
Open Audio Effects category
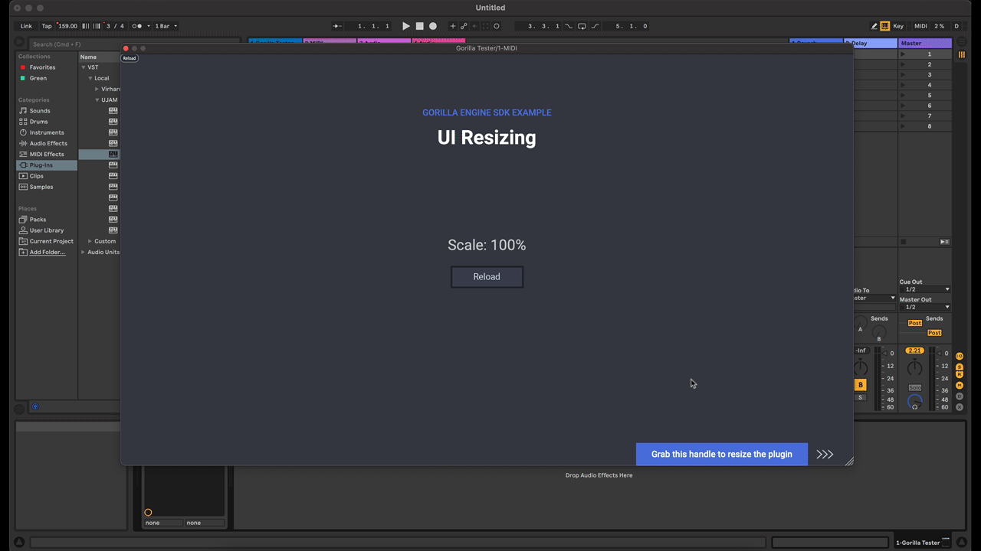click(x=48, y=143)
